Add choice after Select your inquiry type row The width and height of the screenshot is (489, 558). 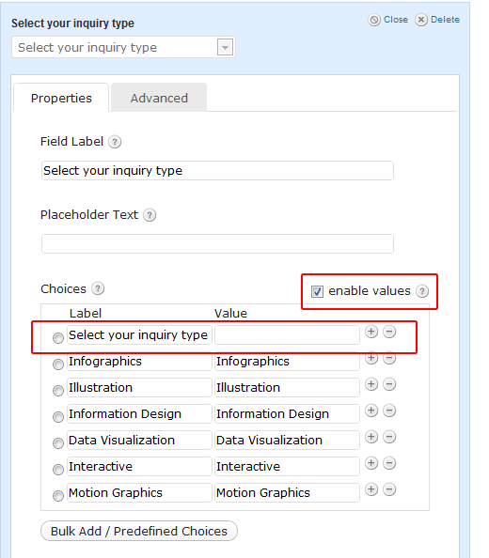point(371,332)
